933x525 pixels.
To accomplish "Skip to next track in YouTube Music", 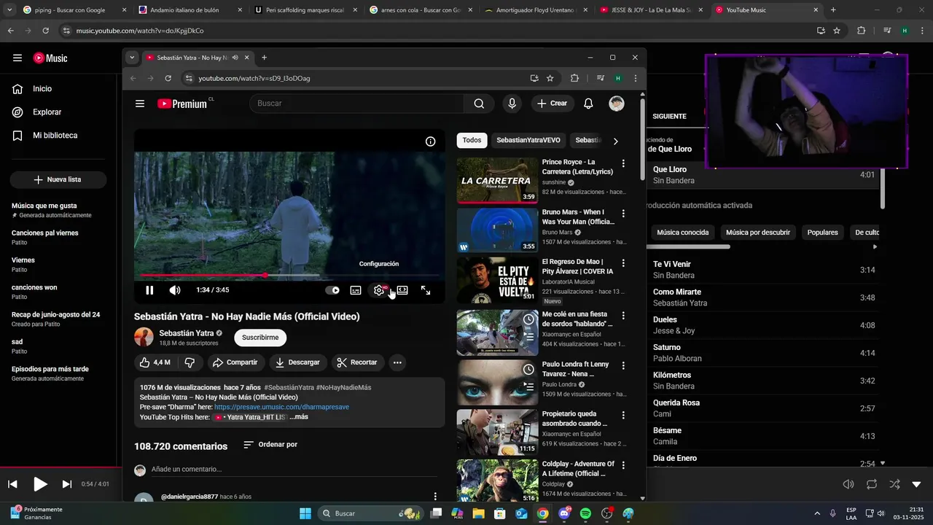I will coord(67,484).
